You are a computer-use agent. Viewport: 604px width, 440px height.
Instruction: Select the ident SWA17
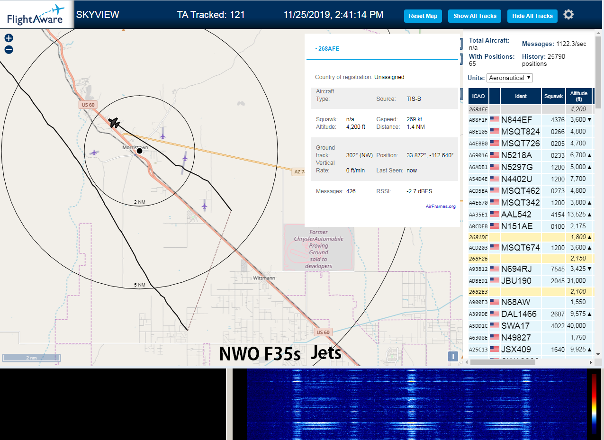[515, 326]
